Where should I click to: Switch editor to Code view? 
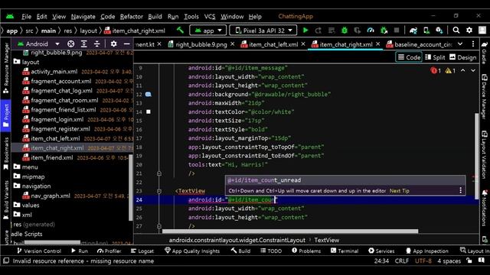pos(409,57)
